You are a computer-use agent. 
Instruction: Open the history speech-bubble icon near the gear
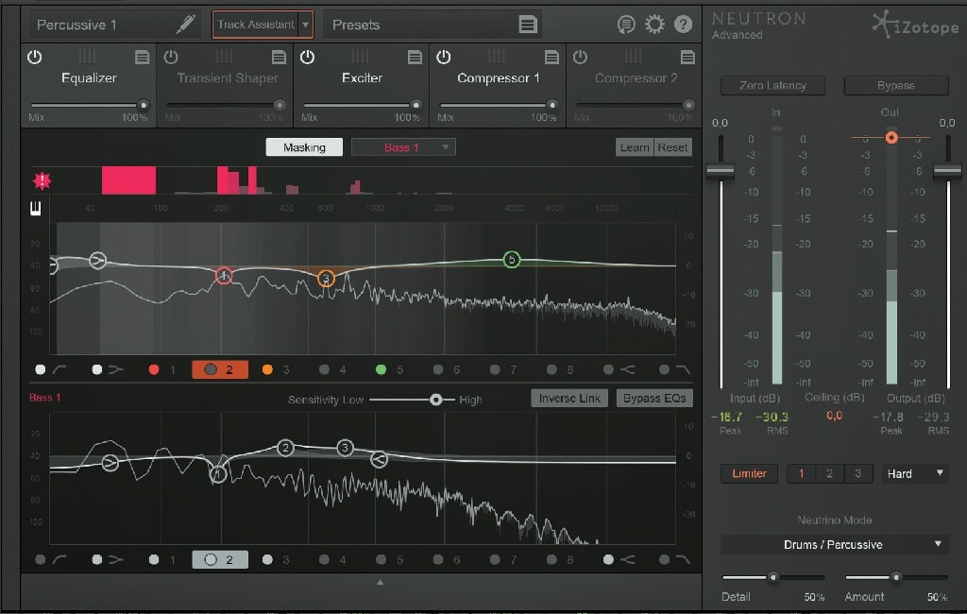626,25
